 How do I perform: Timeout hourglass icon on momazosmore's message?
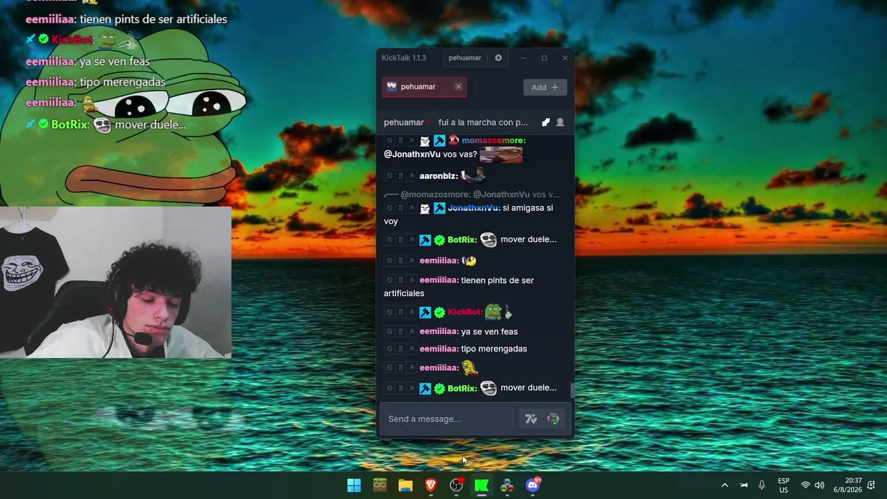click(x=401, y=141)
